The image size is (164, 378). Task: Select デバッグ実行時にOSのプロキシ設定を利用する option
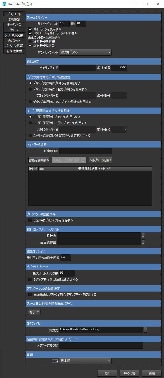tap(30, 102)
